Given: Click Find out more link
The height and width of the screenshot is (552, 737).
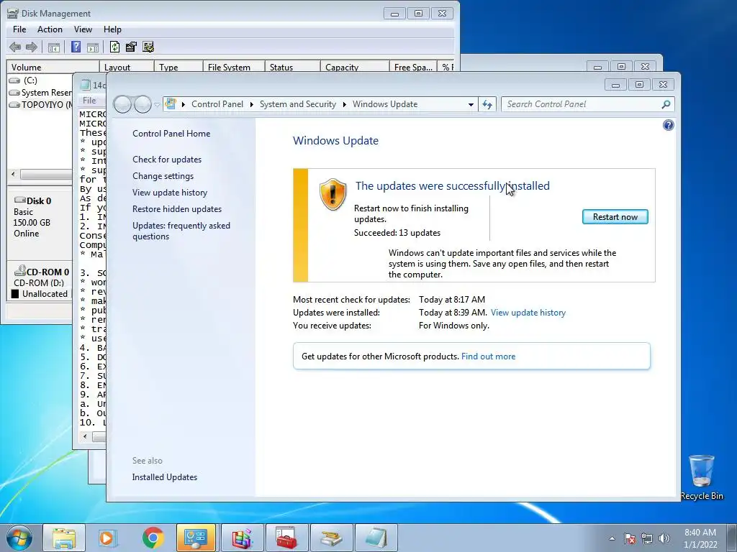Looking at the screenshot, I should 488,356.
